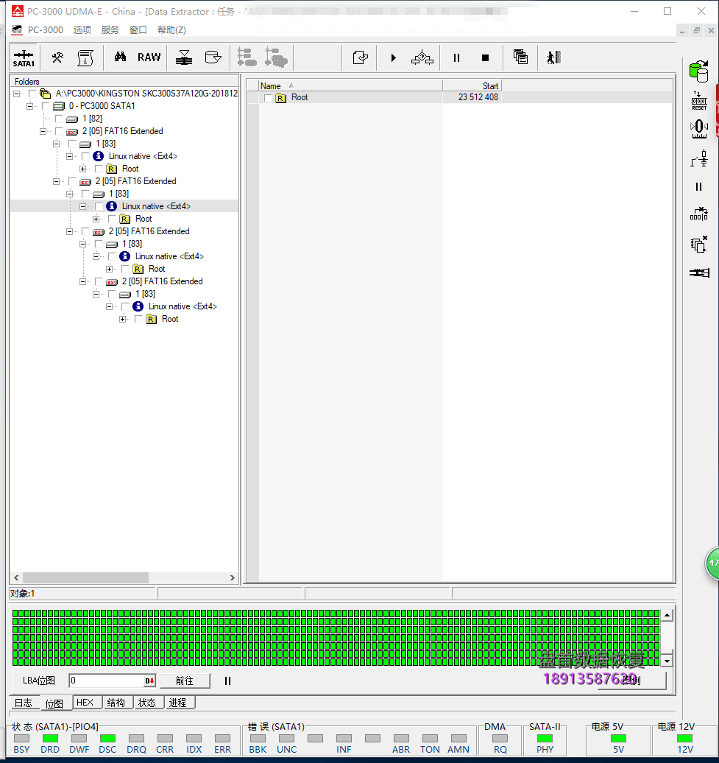
Task: Pause the running task in toolbar
Action: click(x=456, y=58)
